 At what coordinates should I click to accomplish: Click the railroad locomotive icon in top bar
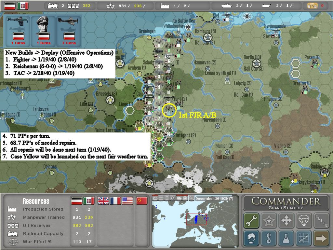click(x=53, y=6)
